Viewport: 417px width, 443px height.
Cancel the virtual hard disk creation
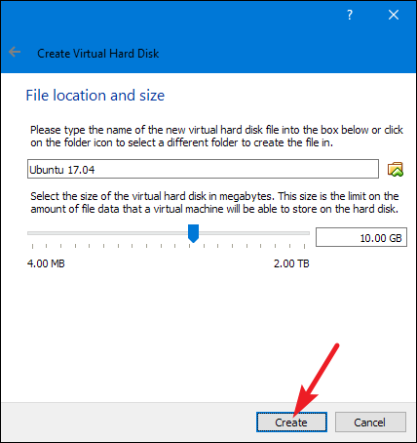tap(370, 423)
